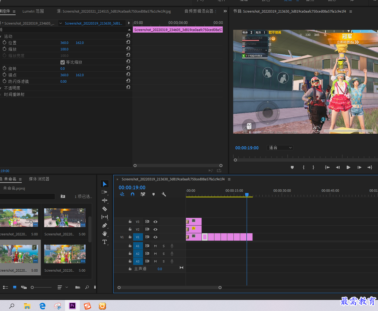The width and height of the screenshot is (378, 311).
Task: Open the Effect Controls panel menu
Action: click(14, 12)
